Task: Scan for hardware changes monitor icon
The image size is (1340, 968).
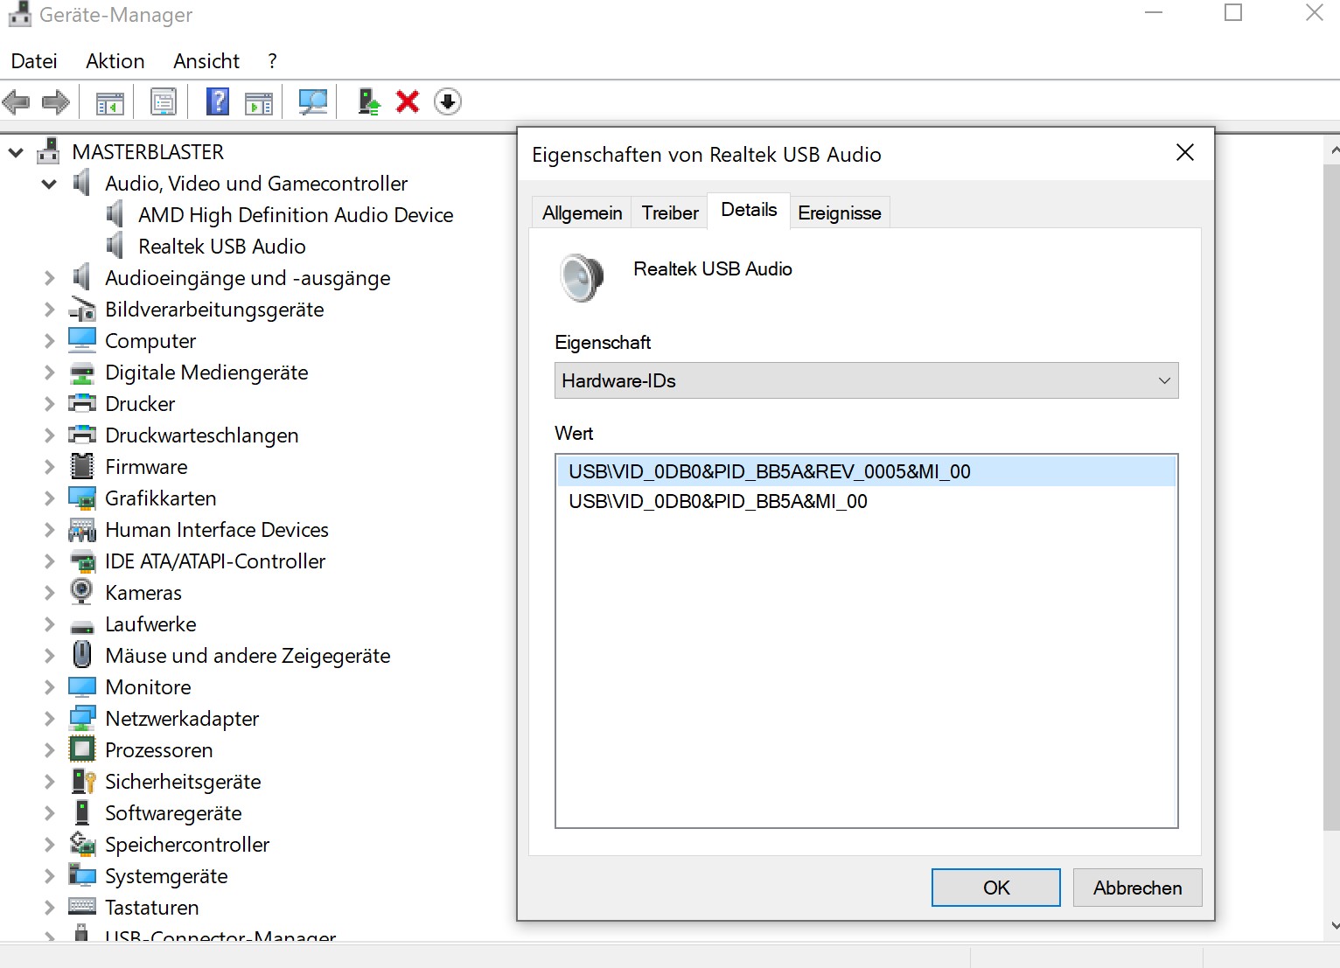Action: [x=313, y=102]
